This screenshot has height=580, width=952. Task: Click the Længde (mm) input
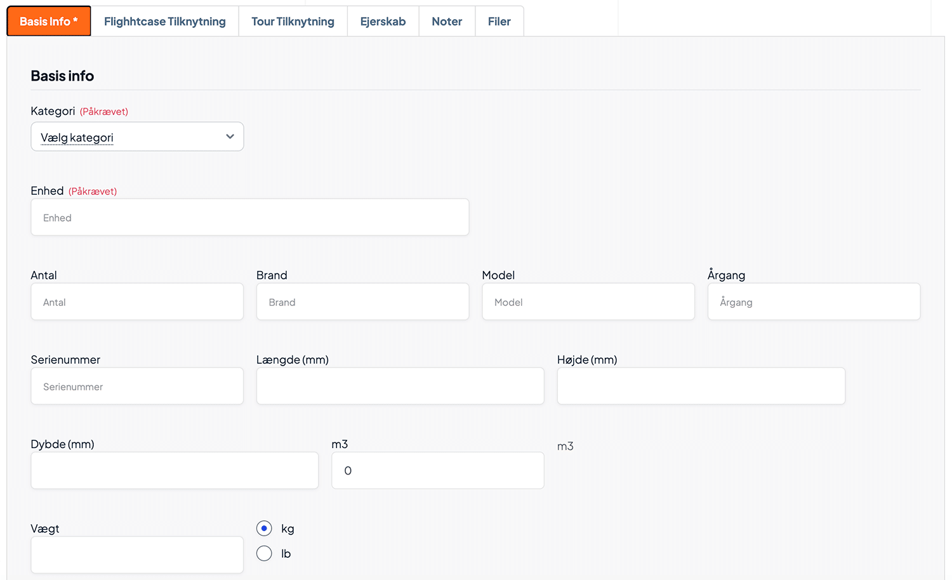[x=400, y=386]
